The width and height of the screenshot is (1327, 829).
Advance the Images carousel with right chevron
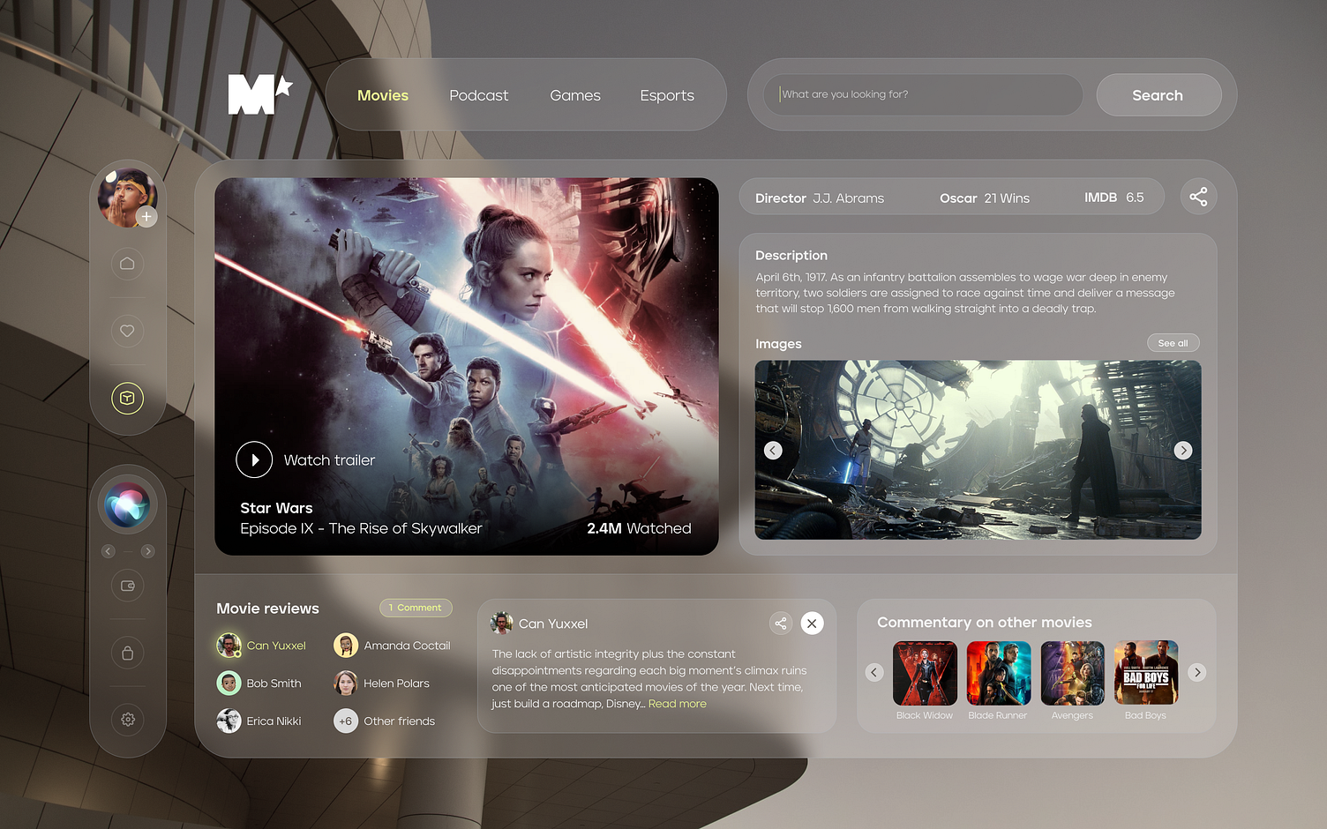point(1183,450)
